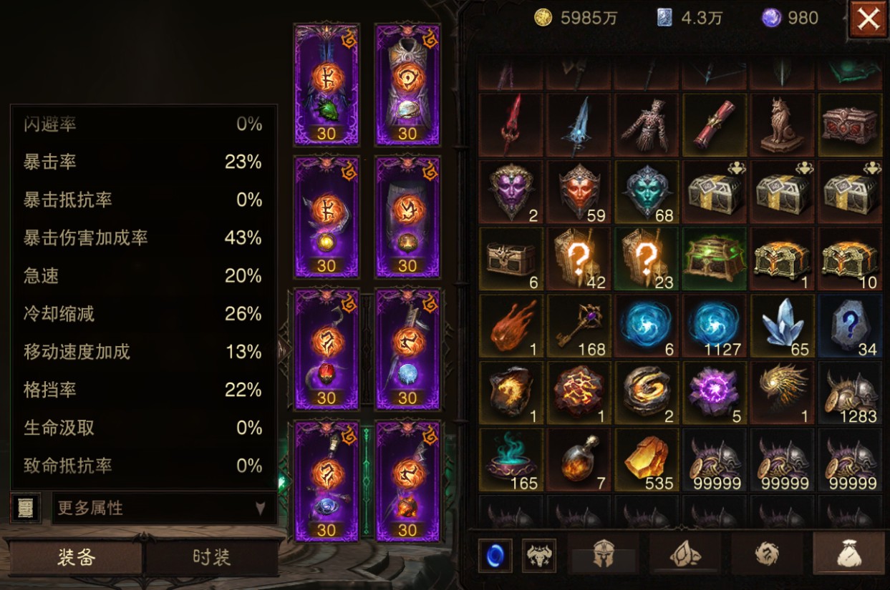Select the green cauldron item with count 165

tap(511, 461)
